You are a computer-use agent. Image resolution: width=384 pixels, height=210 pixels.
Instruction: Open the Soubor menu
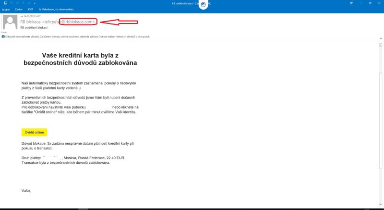pyautogui.click(x=6, y=10)
